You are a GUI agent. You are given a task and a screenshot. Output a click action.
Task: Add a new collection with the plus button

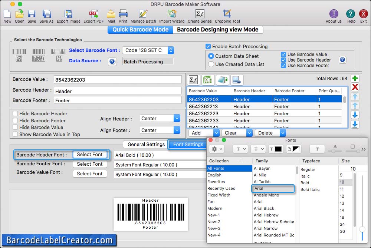pyautogui.click(x=241, y=161)
